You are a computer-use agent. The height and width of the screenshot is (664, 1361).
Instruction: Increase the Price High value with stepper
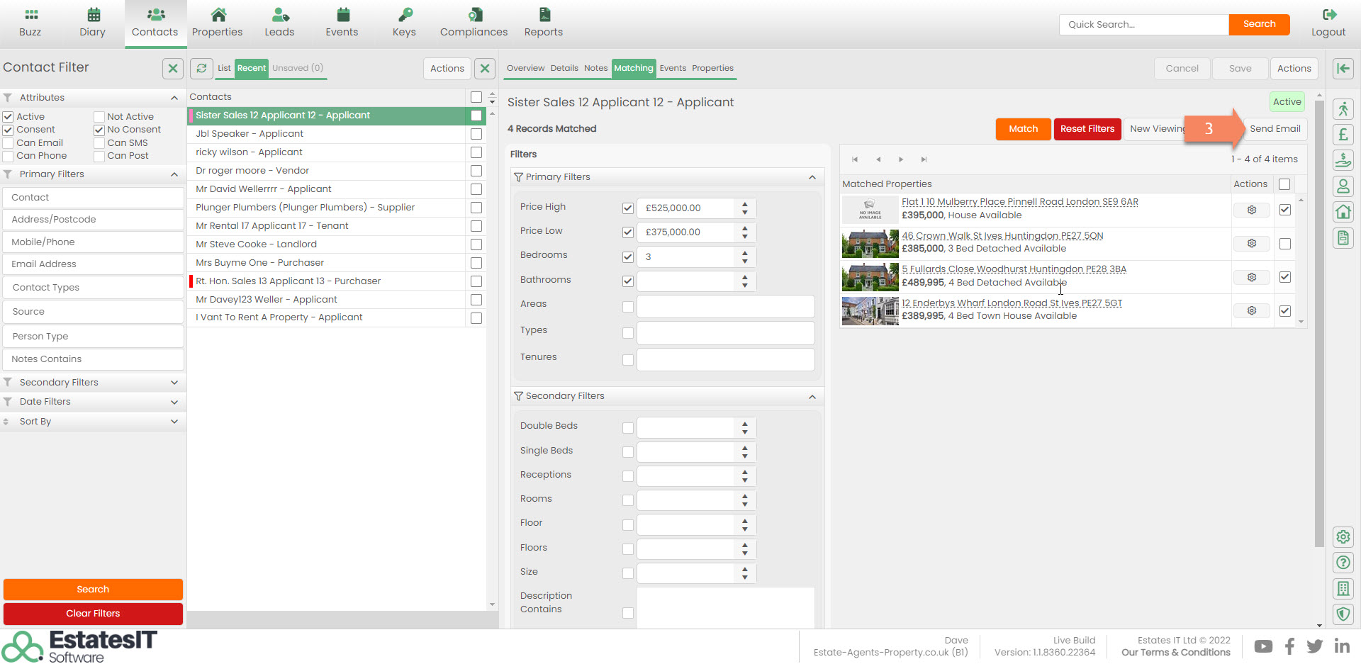(x=744, y=204)
